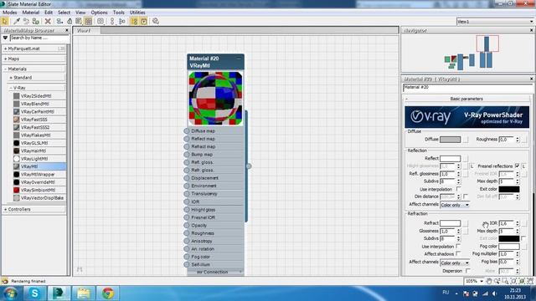Open the Windows Start menu

click(x=10, y=293)
